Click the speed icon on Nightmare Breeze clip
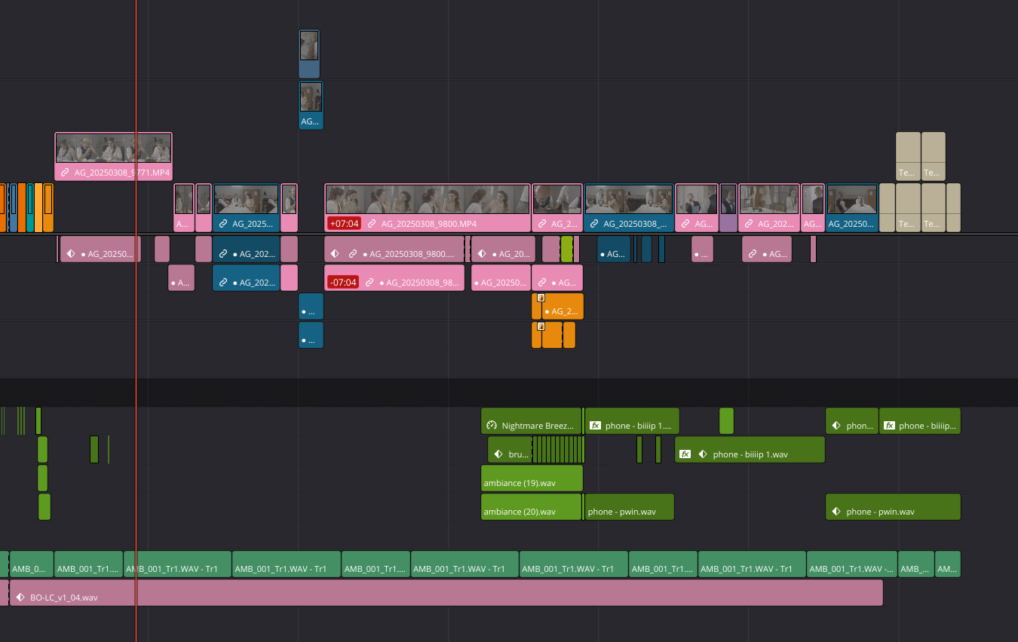Screen dimensions: 1018x642 tap(492, 426)
